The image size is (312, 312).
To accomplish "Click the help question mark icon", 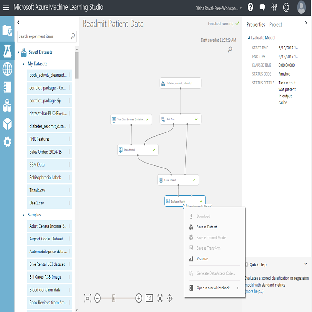I will point(250,7).
